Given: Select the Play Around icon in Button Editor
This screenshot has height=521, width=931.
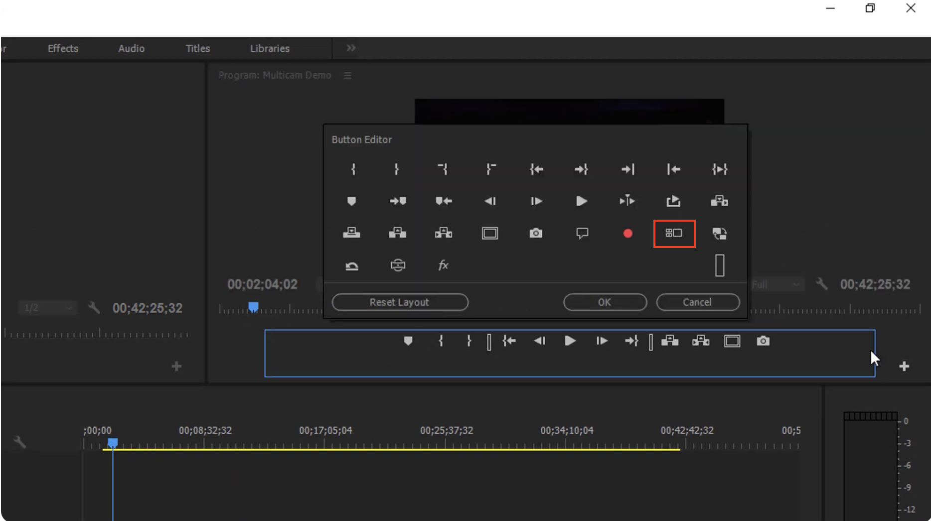Looking at the screenshot, I should click(627, 201).
